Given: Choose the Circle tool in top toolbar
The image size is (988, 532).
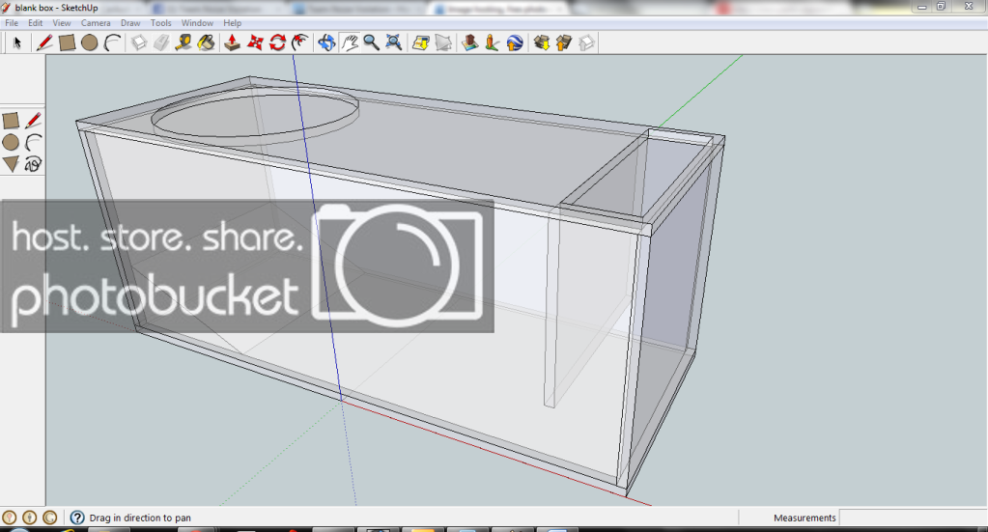Looking at the screenshot, I should point(90,42).
